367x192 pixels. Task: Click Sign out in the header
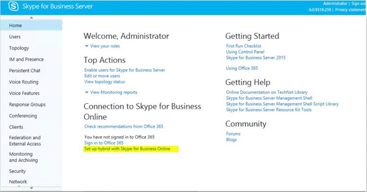358,4
